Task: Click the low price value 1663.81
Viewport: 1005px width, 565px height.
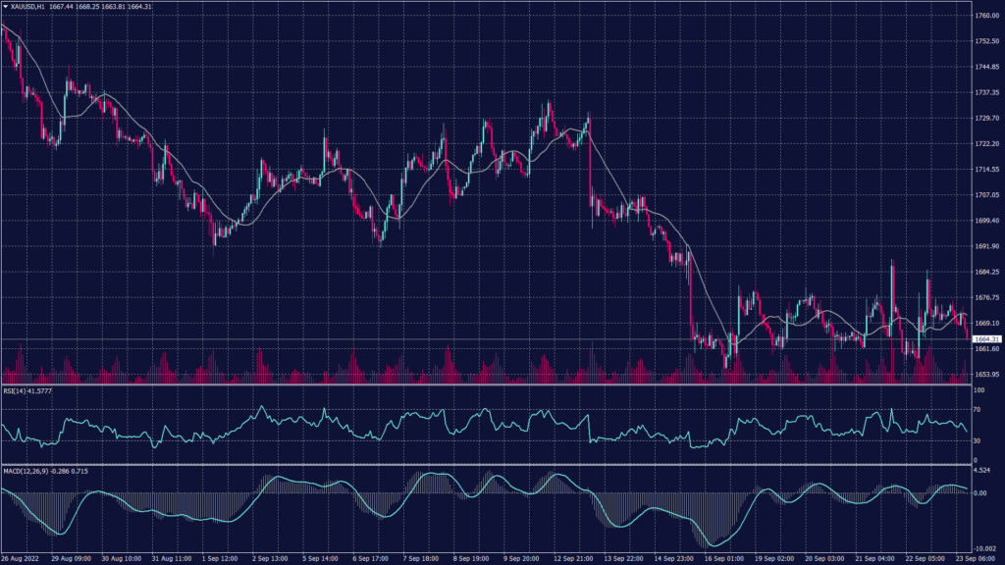Action: [x=114, y=5]
